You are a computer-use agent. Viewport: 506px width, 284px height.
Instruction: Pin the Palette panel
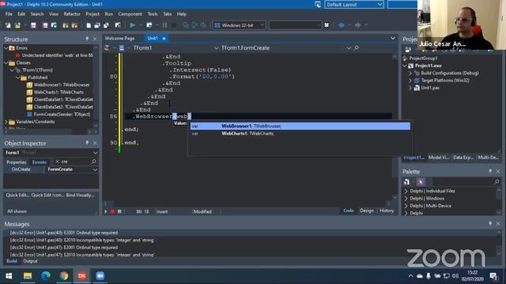click(x=490, y=171)
